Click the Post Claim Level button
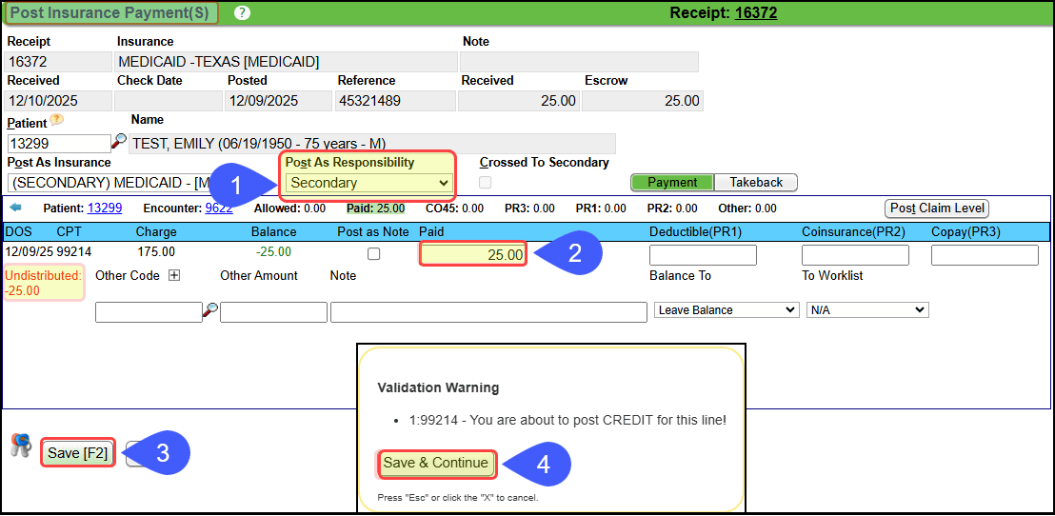The width and height of the screenshot is (1055, 516). pyautogui.click(x=937, y=208)
